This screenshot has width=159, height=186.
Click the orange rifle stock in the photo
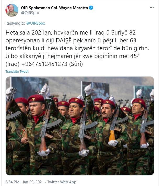click(x=112, y=135)
